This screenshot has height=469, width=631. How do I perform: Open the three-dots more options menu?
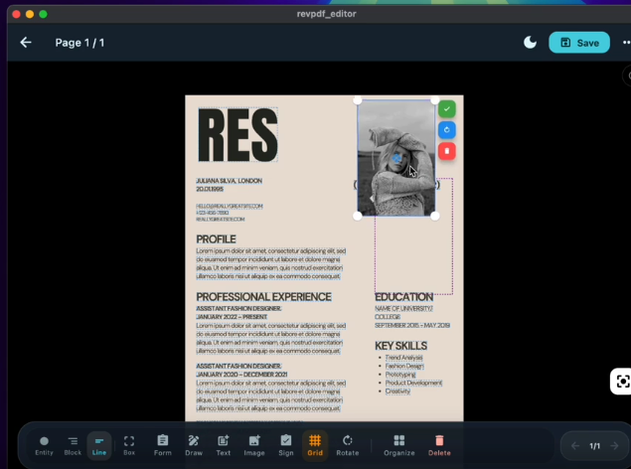point(625,43)
